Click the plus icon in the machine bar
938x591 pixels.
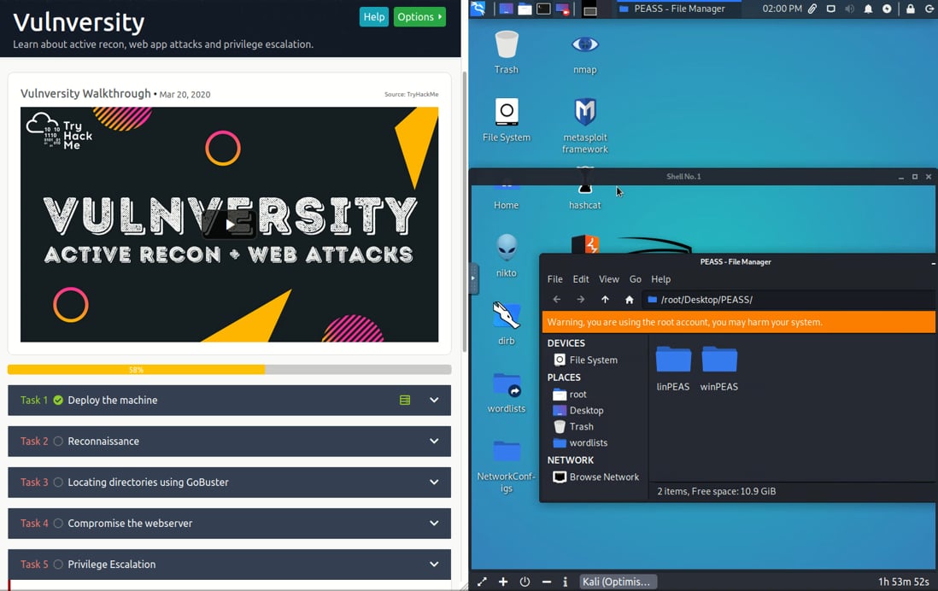tap(503, 582)
